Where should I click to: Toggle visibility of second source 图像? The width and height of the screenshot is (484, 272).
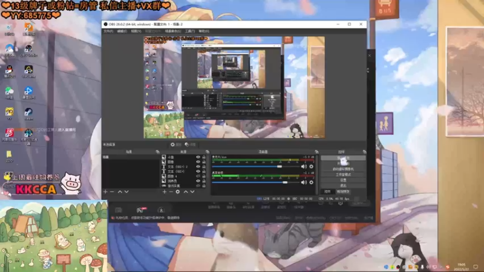[x=198, y=161]
